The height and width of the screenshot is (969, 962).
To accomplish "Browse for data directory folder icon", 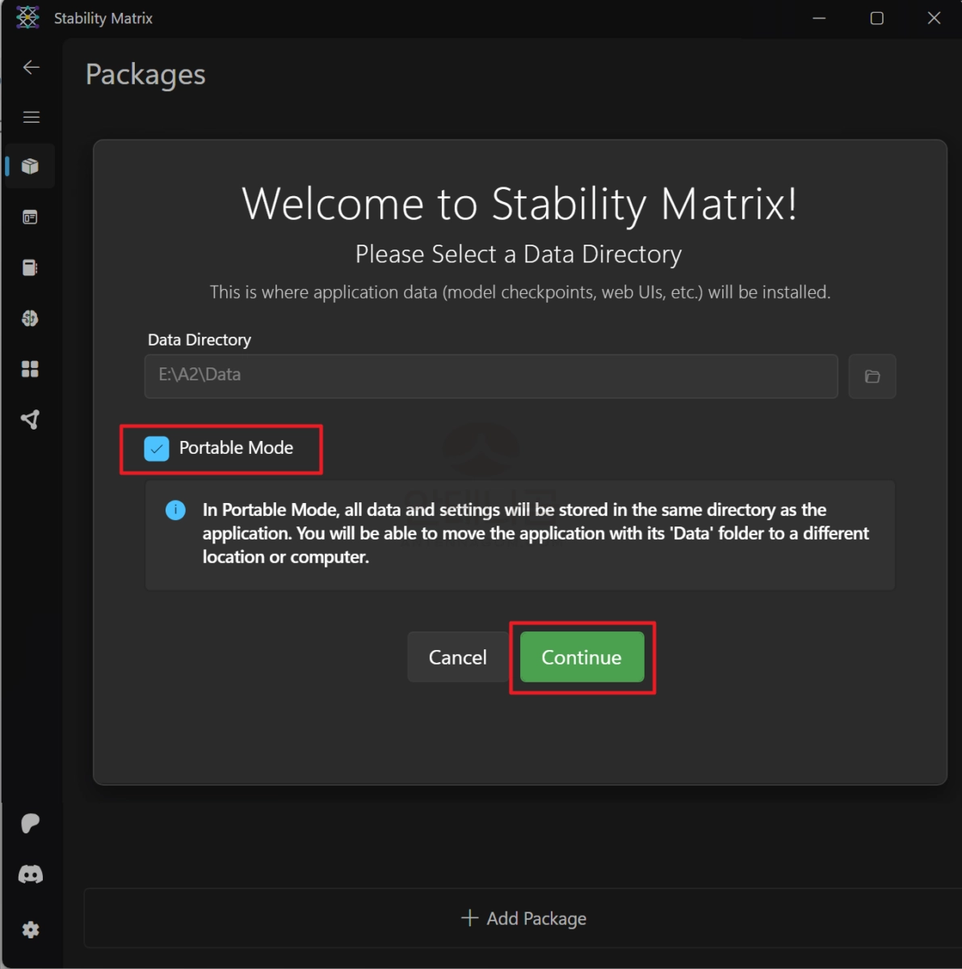I will [872, 376].
